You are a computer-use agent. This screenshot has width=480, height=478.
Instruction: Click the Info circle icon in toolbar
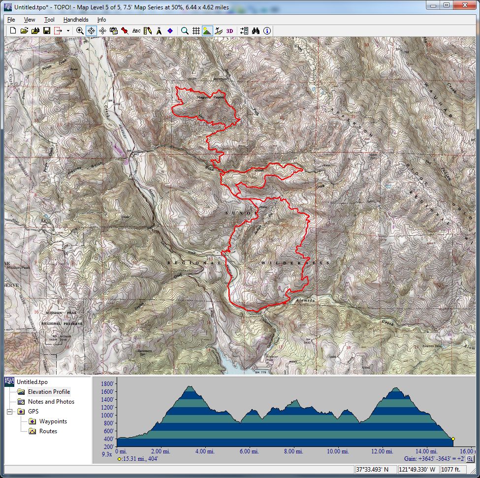(267, 31)
